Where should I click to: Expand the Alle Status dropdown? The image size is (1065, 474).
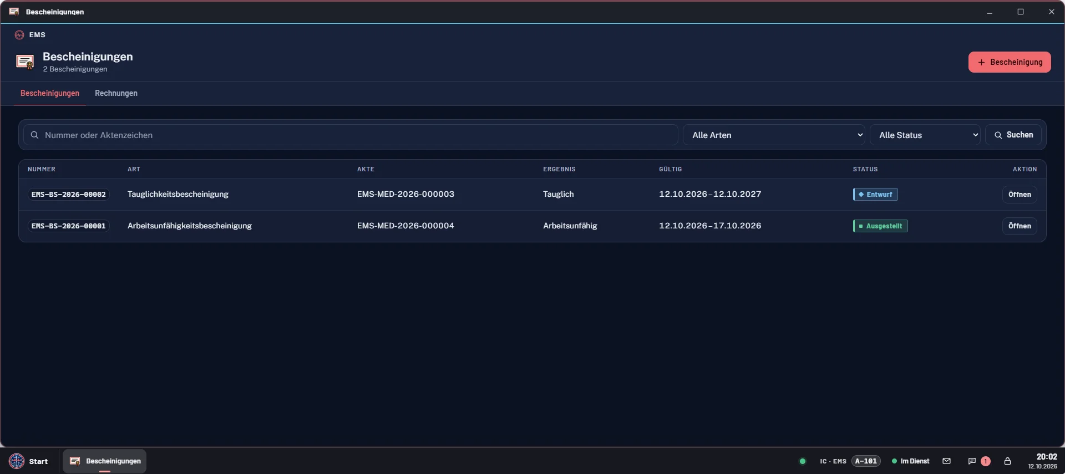925,135
